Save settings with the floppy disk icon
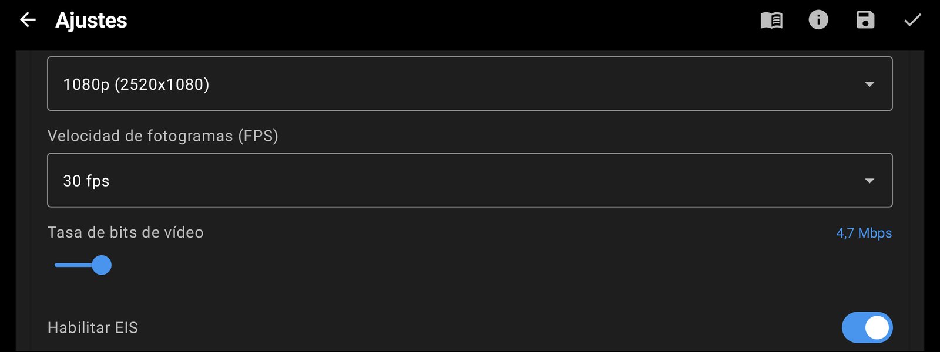Screen dimensions: 940x352 865,20
